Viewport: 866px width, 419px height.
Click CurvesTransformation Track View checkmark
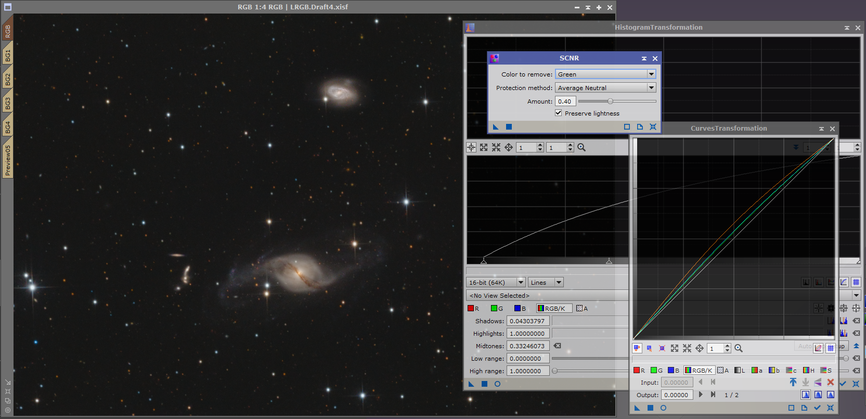coord(817,408)
